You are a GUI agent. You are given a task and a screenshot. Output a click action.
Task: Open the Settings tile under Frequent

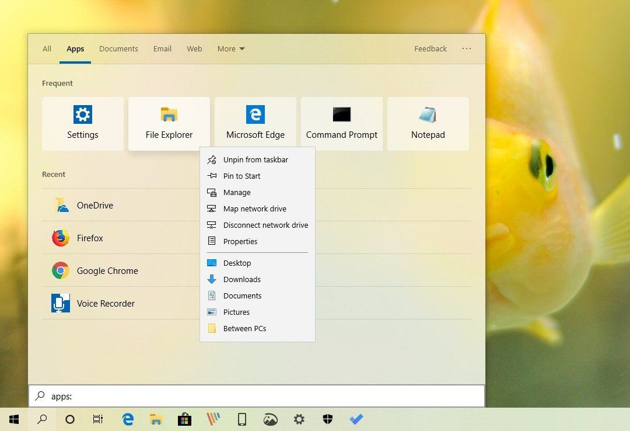pyautogui.click(x=82, y=123)
